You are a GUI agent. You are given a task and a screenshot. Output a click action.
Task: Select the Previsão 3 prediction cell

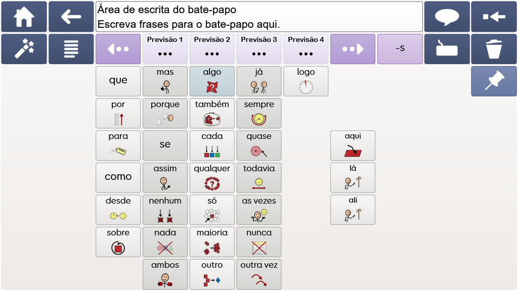coord(259,49)
